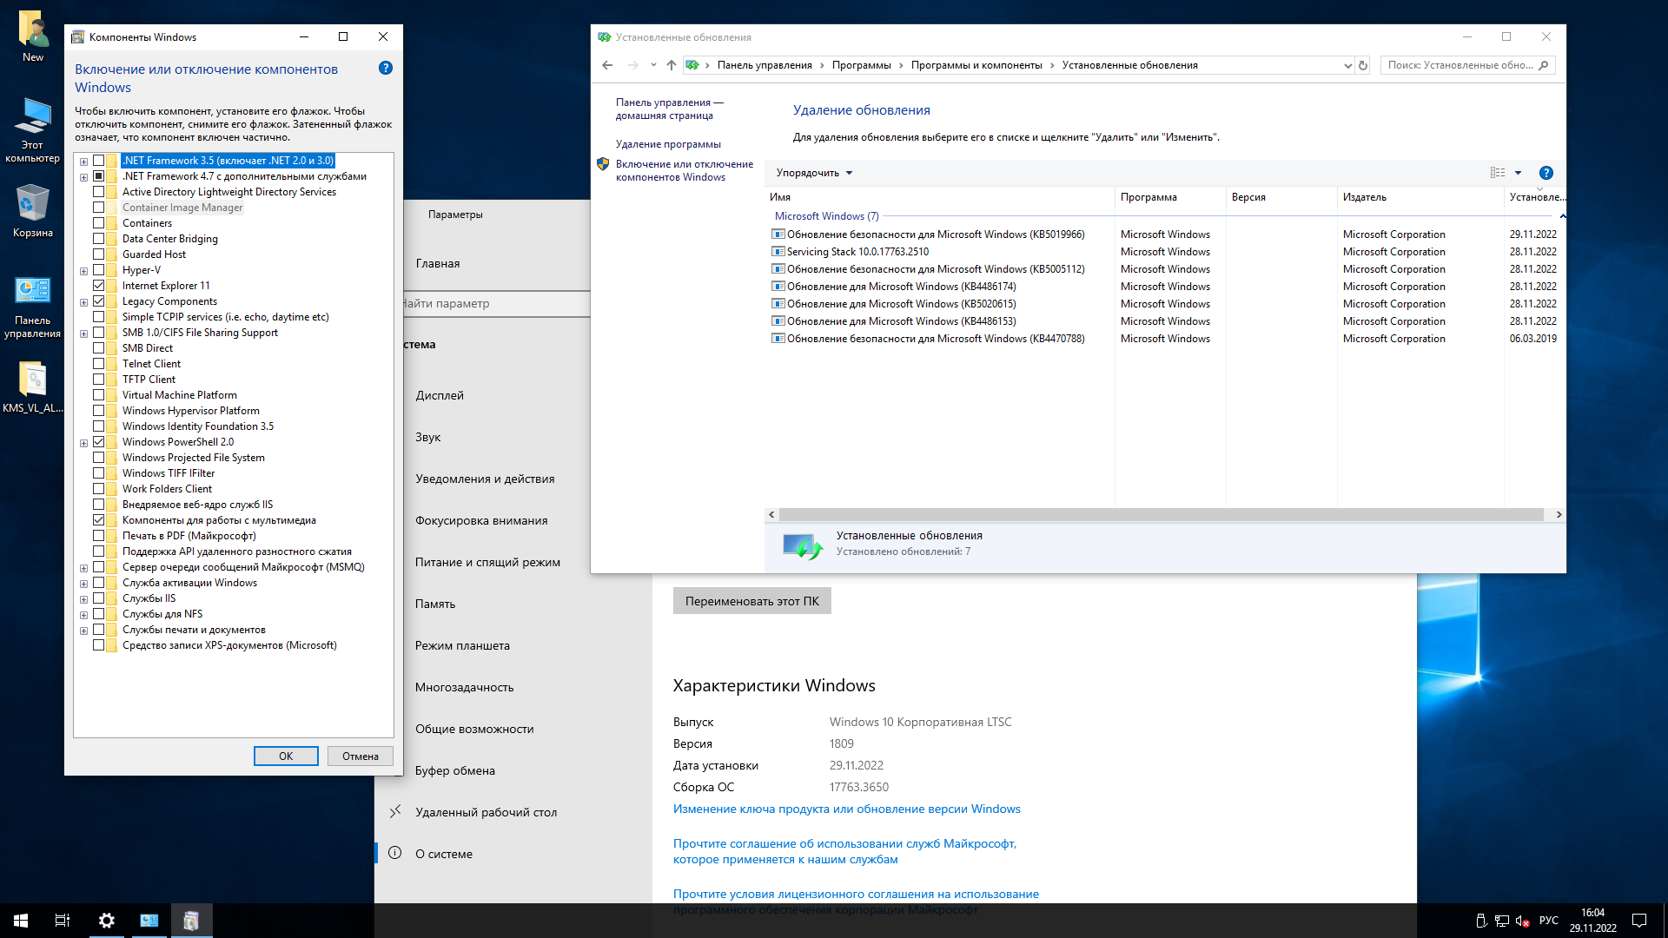Enable the Hyper-V checkbox

[99, 270]
